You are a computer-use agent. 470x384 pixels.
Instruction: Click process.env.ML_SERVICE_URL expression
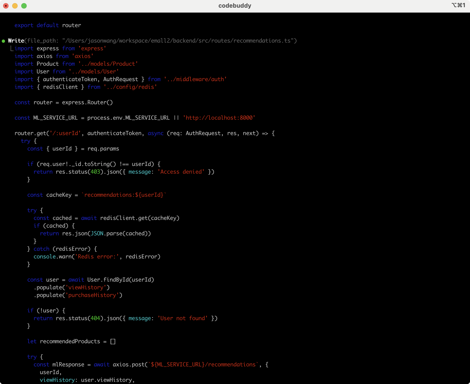click(129, 118)
